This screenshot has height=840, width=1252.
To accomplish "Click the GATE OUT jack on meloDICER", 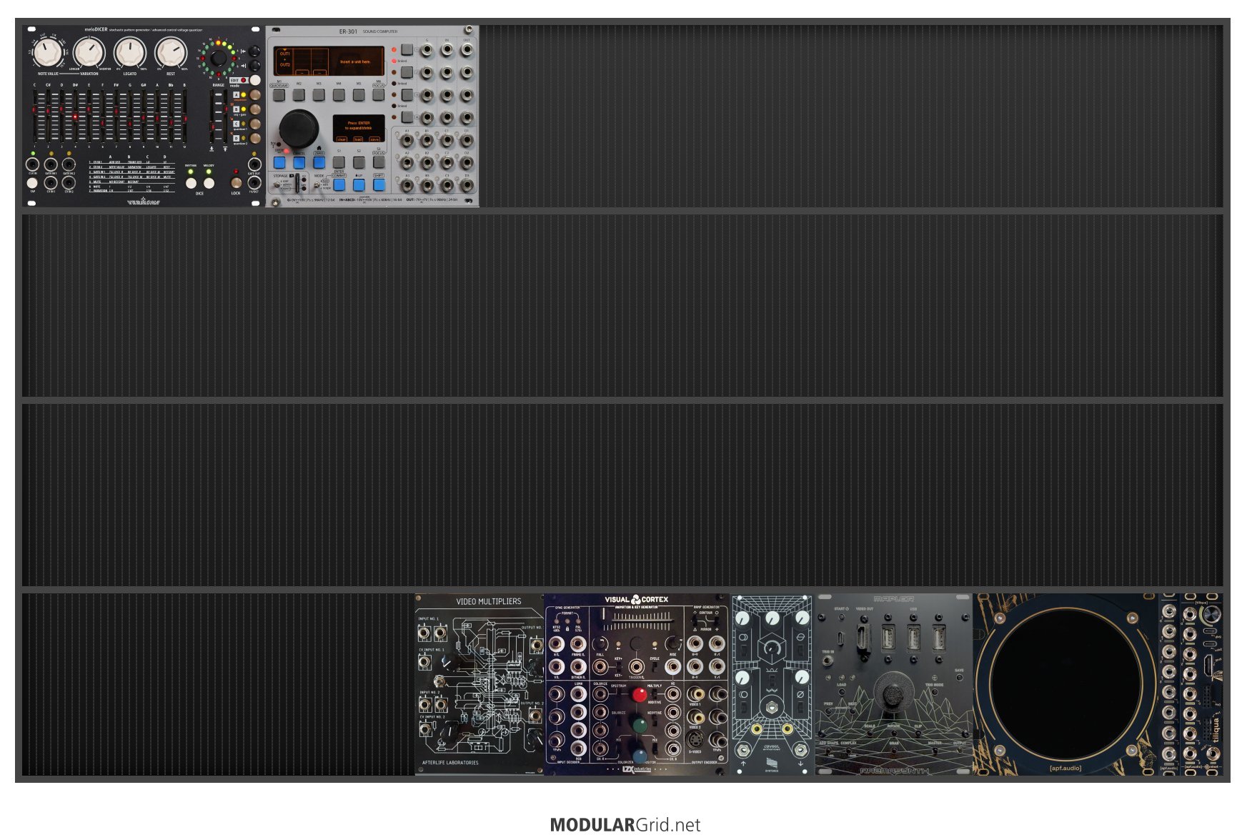I will 254,164.
